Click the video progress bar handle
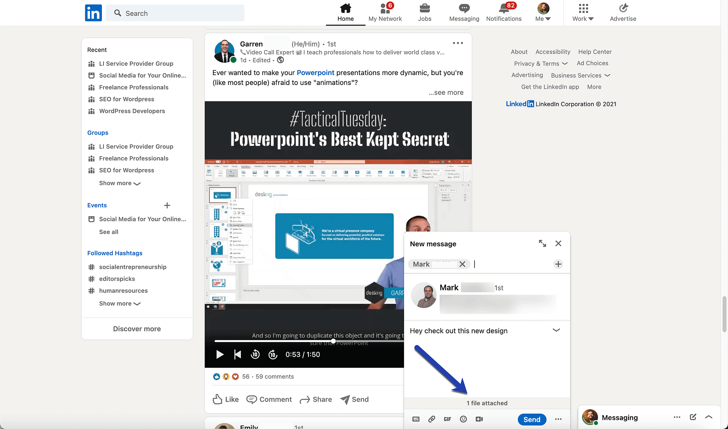 (333, 341)
